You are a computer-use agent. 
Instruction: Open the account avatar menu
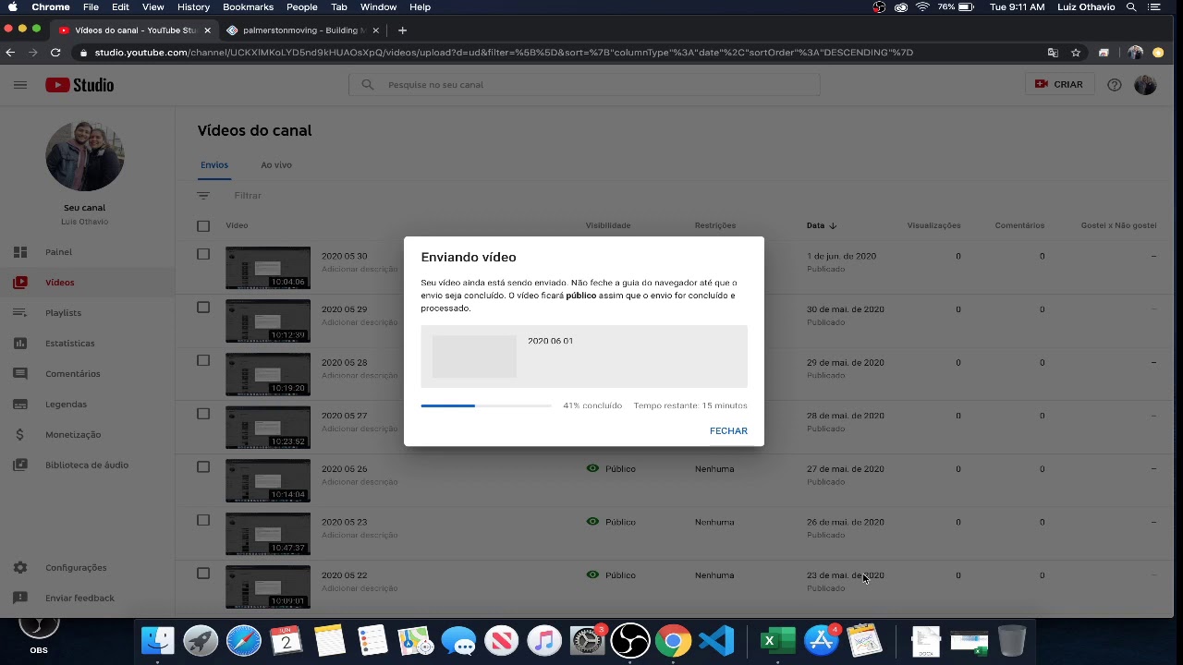[x=1145, y=85]
